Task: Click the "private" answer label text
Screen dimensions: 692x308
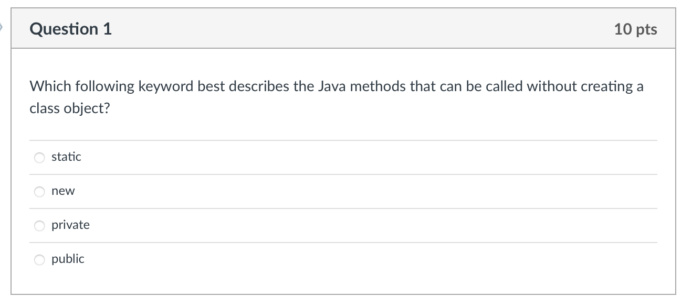Action: (70, 225)
